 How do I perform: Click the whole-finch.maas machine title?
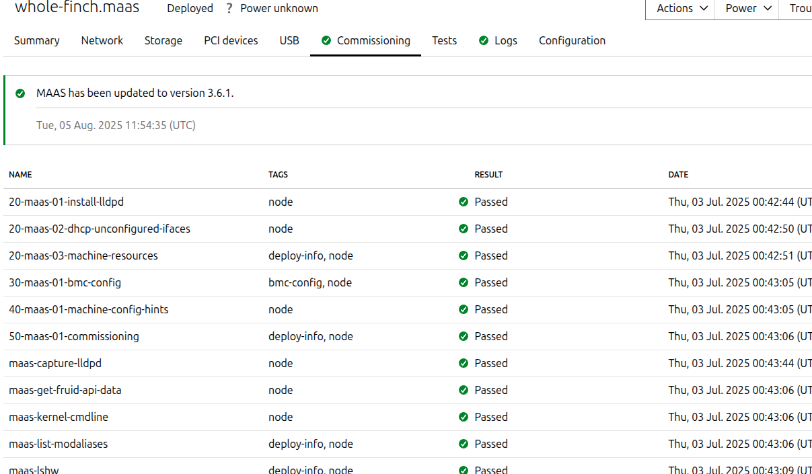click(77, 7)
